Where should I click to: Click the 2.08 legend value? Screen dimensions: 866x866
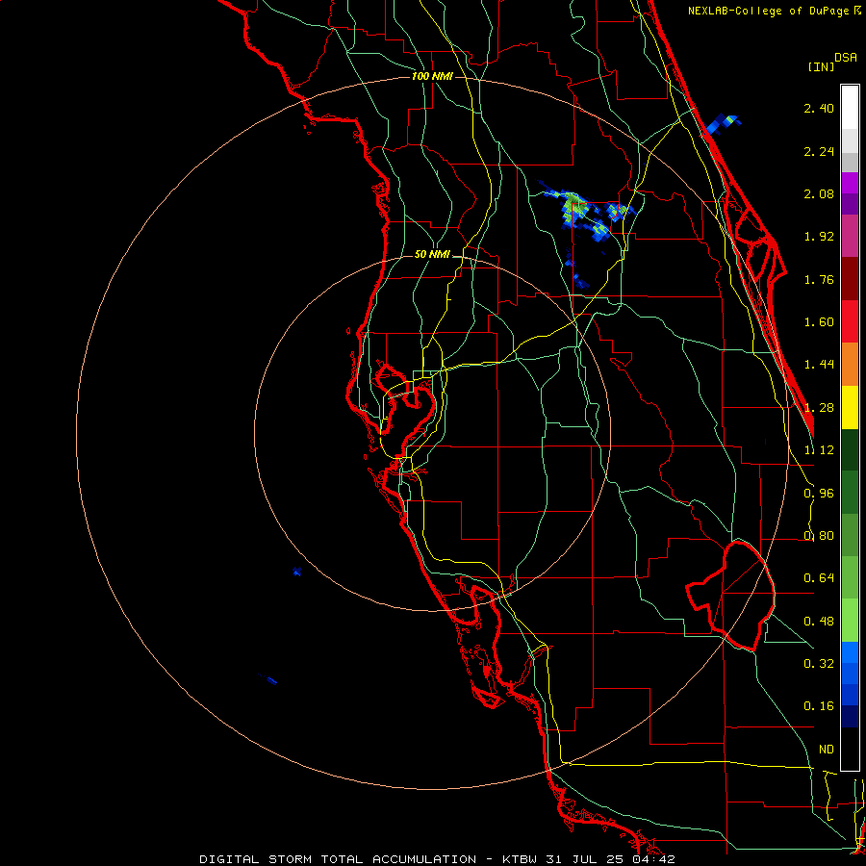click(x=819, y=193)
